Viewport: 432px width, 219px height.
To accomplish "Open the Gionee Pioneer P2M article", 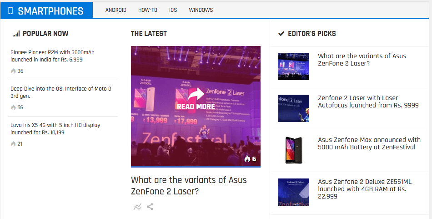I will (x=52, y=56).
